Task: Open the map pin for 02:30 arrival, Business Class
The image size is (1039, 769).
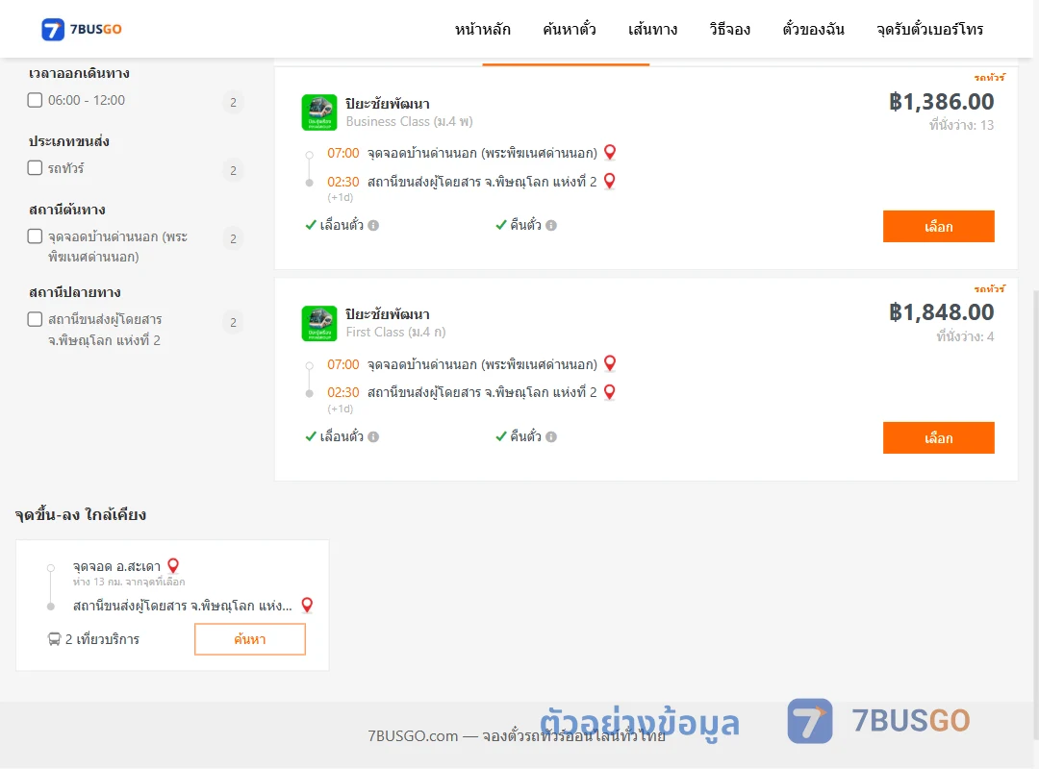Action: click(x=610, y=181)
